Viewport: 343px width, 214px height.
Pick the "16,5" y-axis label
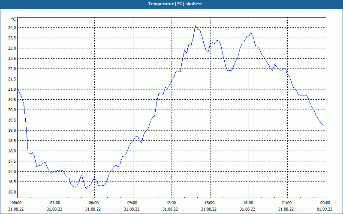[x=12, y=181]
